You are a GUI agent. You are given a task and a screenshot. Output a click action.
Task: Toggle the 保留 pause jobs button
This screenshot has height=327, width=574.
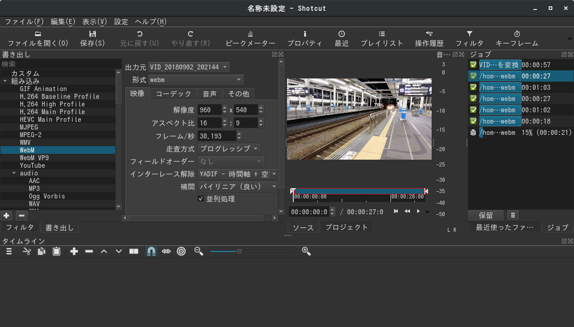pos(486,216)
